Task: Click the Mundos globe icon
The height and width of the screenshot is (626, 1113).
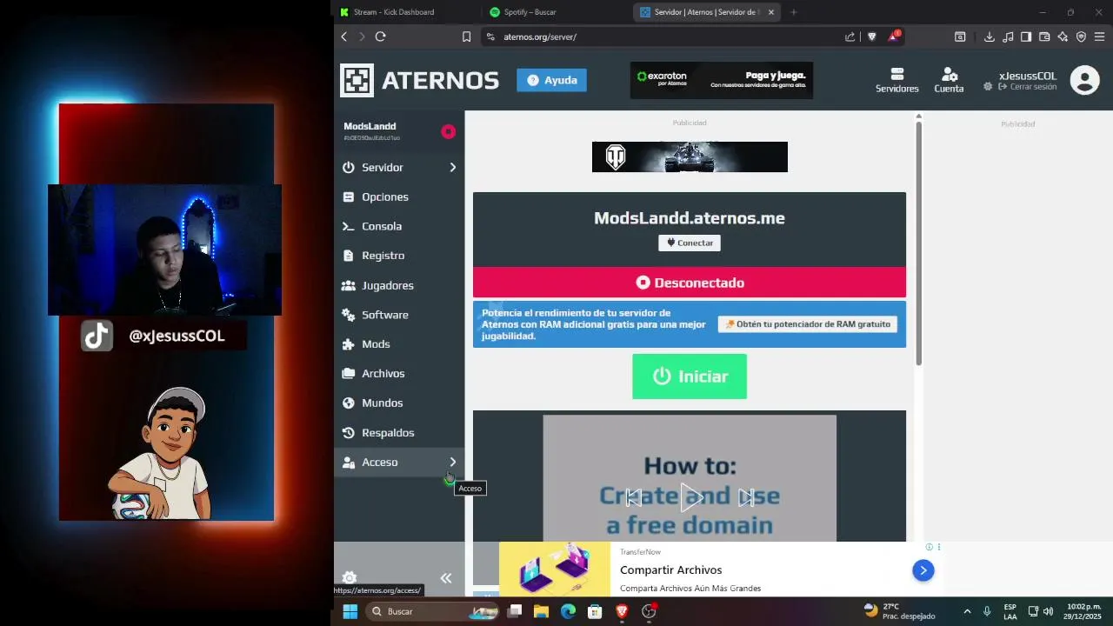Action: (349, 403)
